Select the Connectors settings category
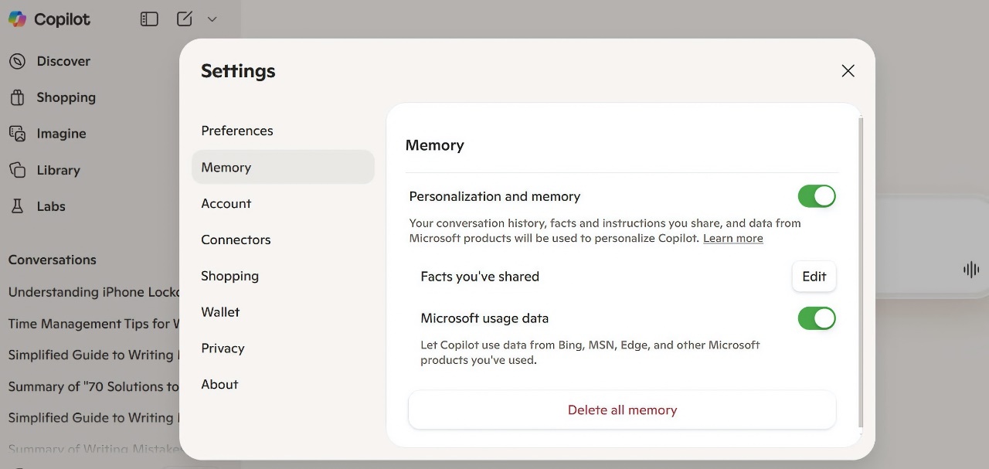The width and height of the screenshot is (989, 469). point(236,240)
